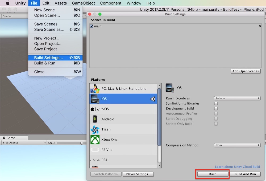Open the Help menu
The height and width of the screenshot is (181, 266).
point(151,3)
